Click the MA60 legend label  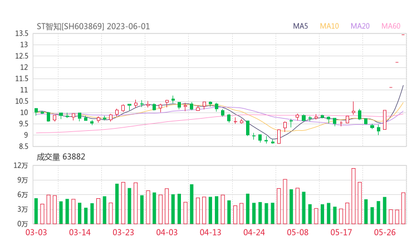coord(391,26)
